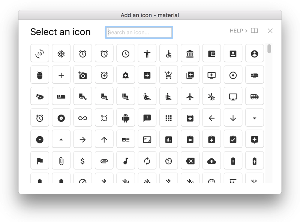Image resolution: width=300 pixels, height=222 pixels.
Task: Select the plain plus icon
Action: click(x=61, y=75)
